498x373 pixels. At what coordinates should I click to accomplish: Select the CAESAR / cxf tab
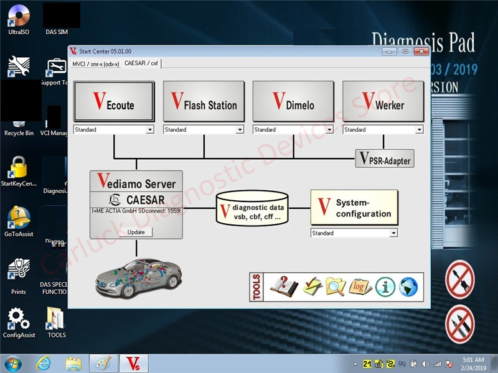(141, 63)
